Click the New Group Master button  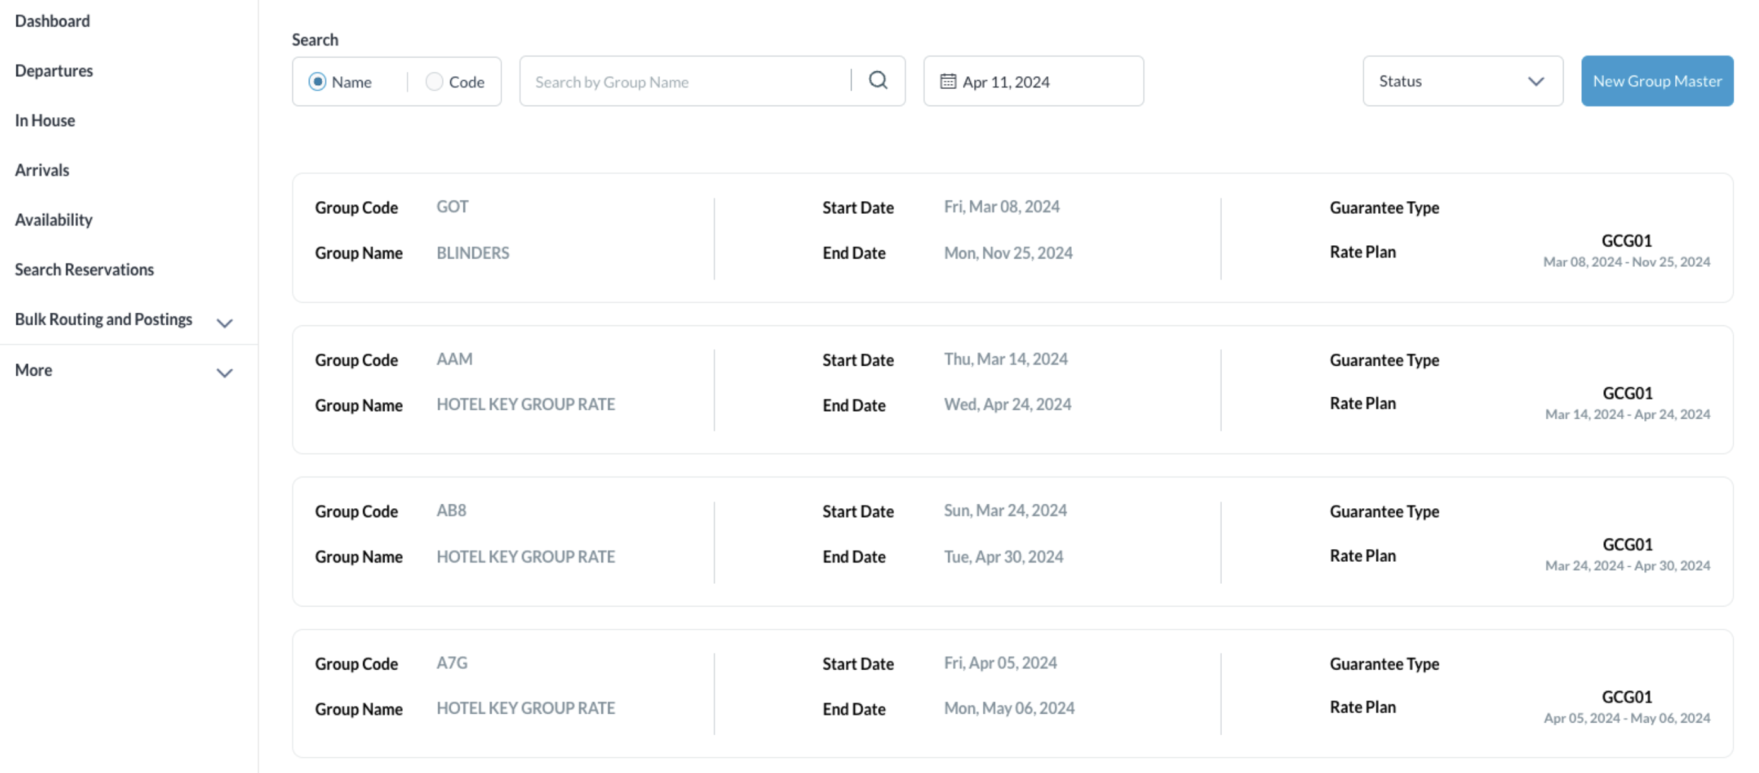(1657, 81)
